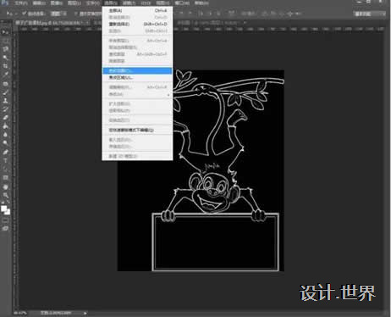
Task: Select the Brush tool
Action: (x=5, y=92)
